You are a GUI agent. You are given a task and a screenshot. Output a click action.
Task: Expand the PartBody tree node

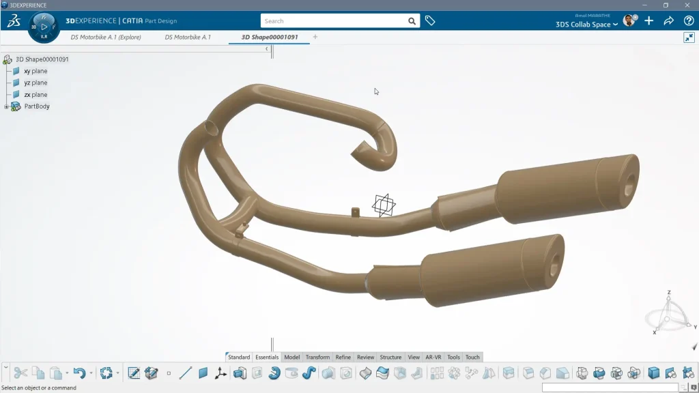6,106
